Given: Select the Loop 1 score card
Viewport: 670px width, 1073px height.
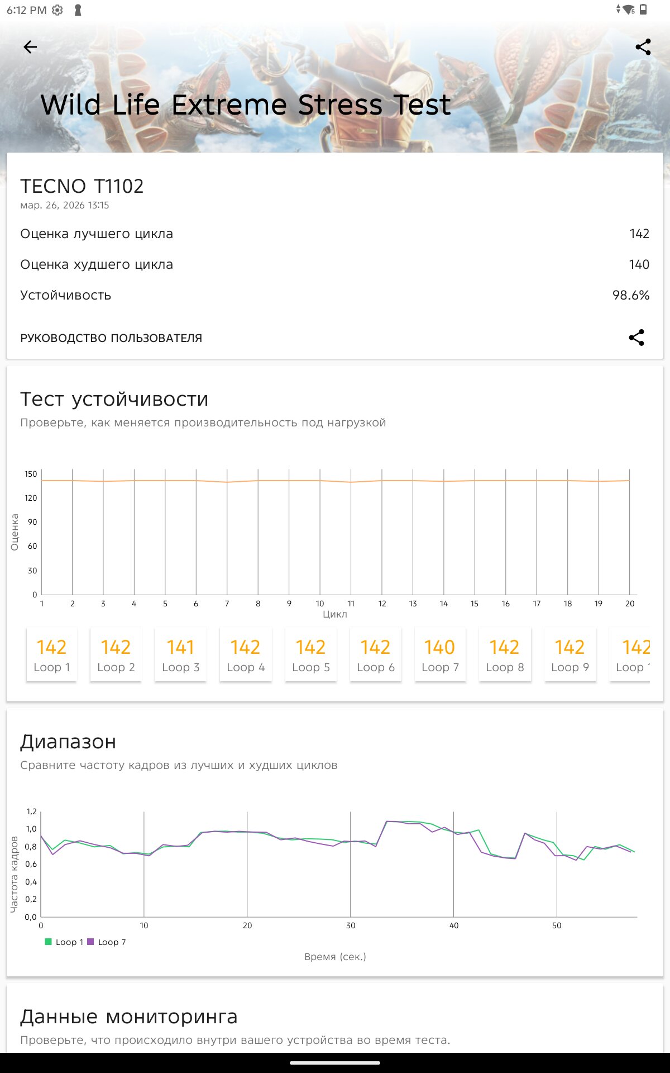Looking at the screenshot, I should pos(51,654).
